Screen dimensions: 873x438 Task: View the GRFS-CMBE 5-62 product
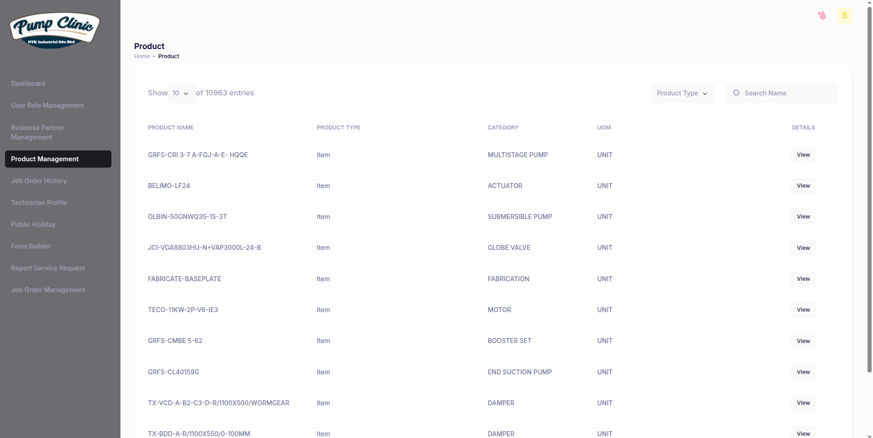(x=803, y=341)
